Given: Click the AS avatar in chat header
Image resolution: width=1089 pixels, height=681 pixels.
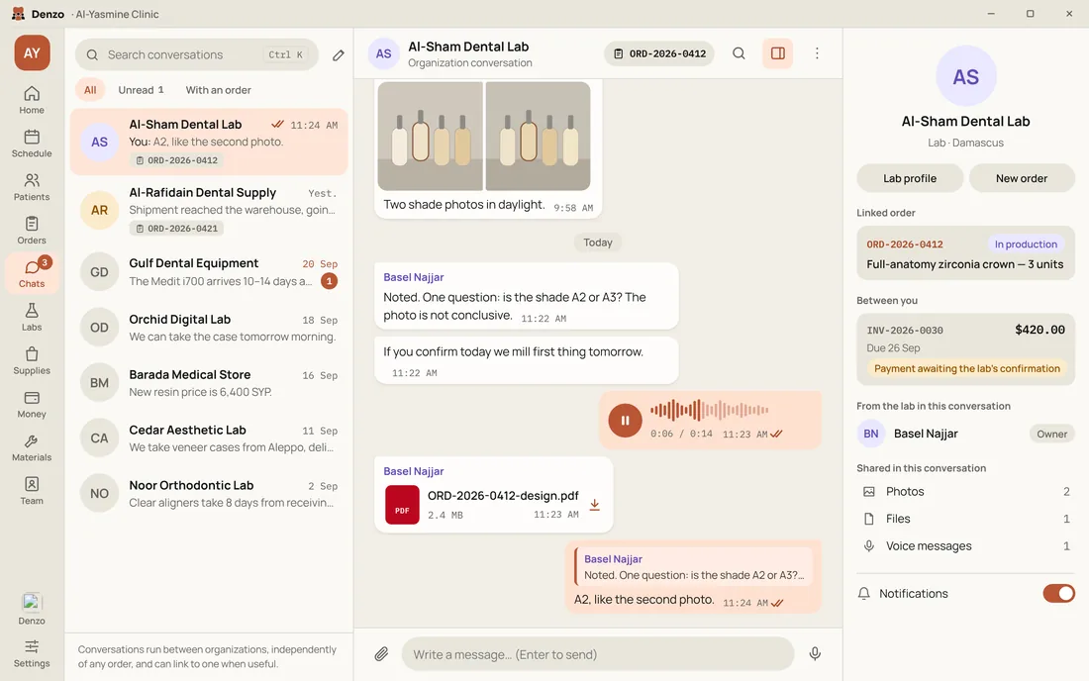Looking at the screenshot, I should click(x=383, y=53).
